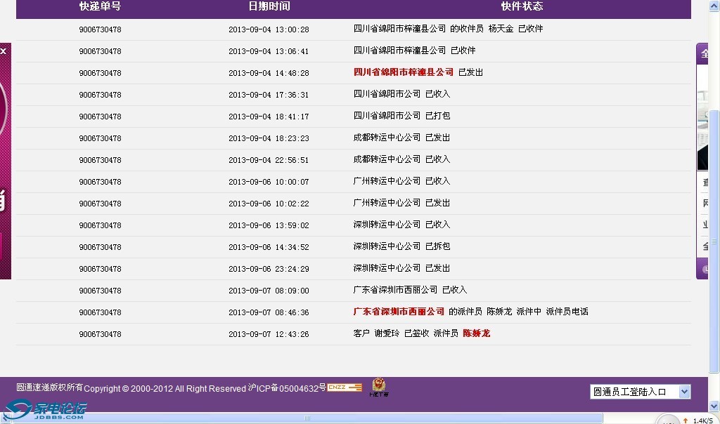Viewport: 720px width, 424px height.
Task: Click the red courier name 陈娇龙
Action: pyautogui.click(x=476, y=333)
